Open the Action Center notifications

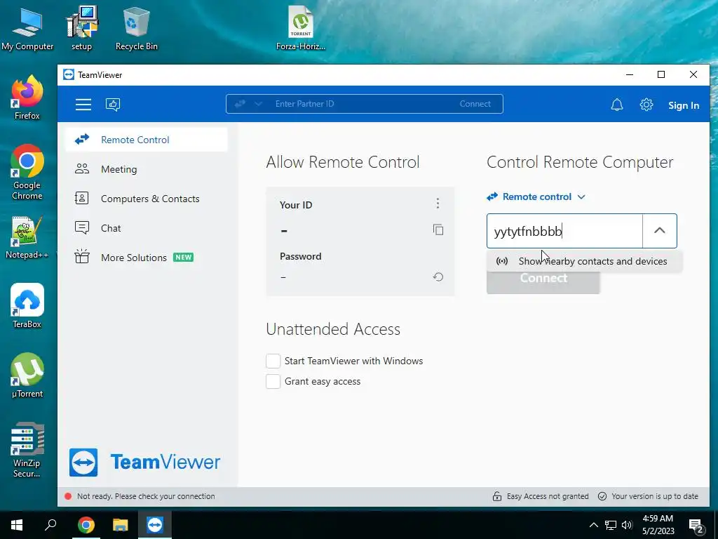pyautogui.click(x=696, y=526)
